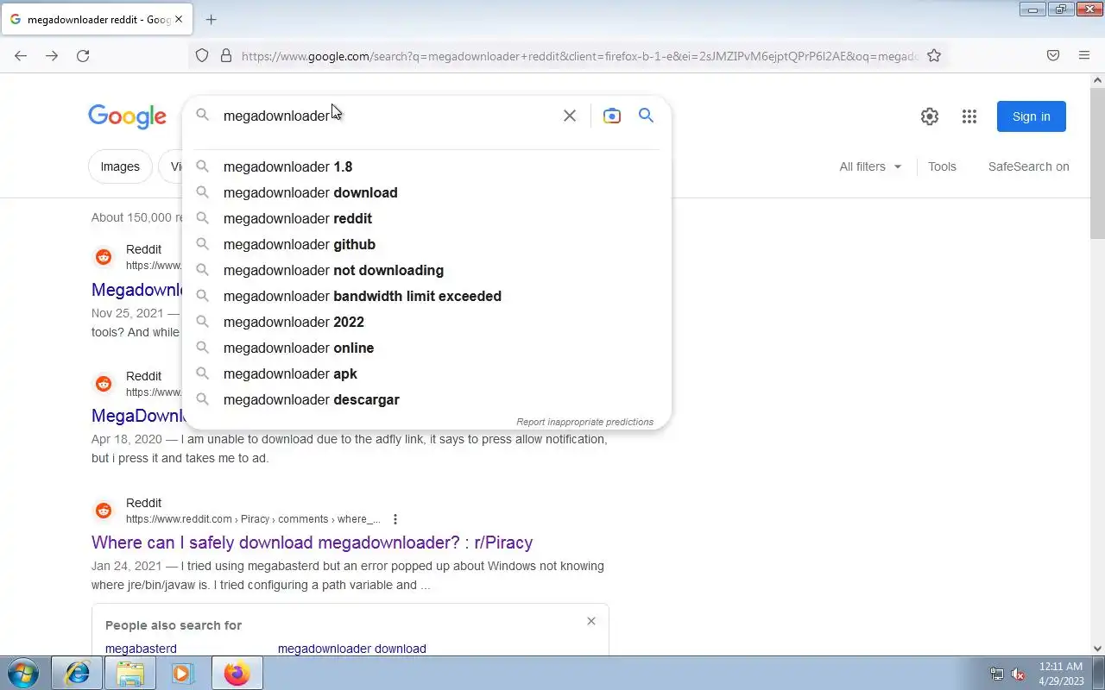The width and height of the screenshot is (1105, 690).
Task: Choose suggestion megadownloader bandwidth limit exceeded
Action: [x=427, y=296]
